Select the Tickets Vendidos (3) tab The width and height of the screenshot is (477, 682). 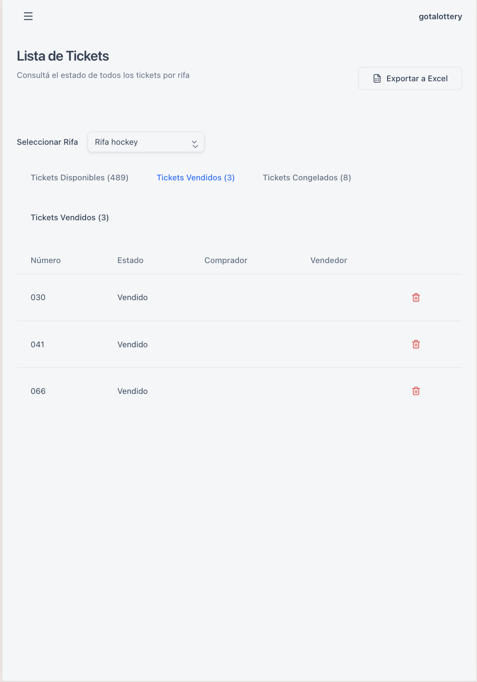click(196, 177)
